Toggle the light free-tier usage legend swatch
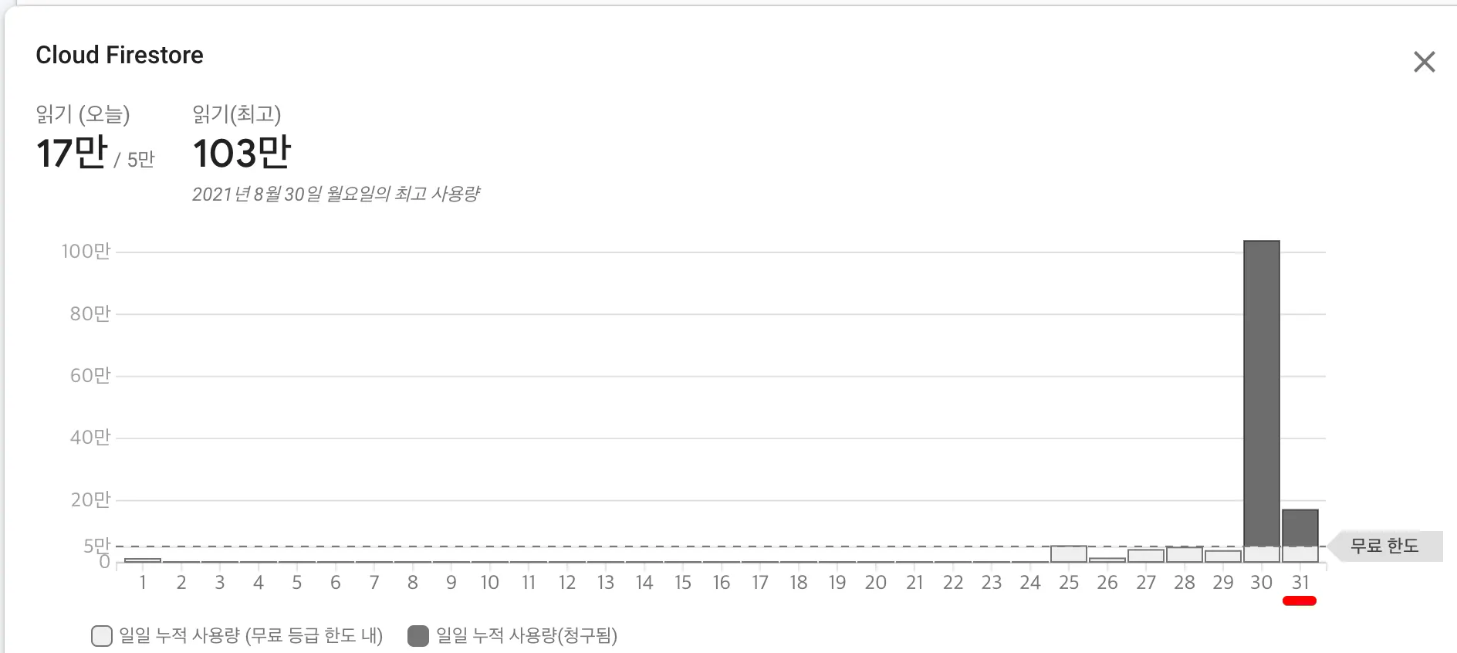The image size is (1457, 653). coord(102,636)
